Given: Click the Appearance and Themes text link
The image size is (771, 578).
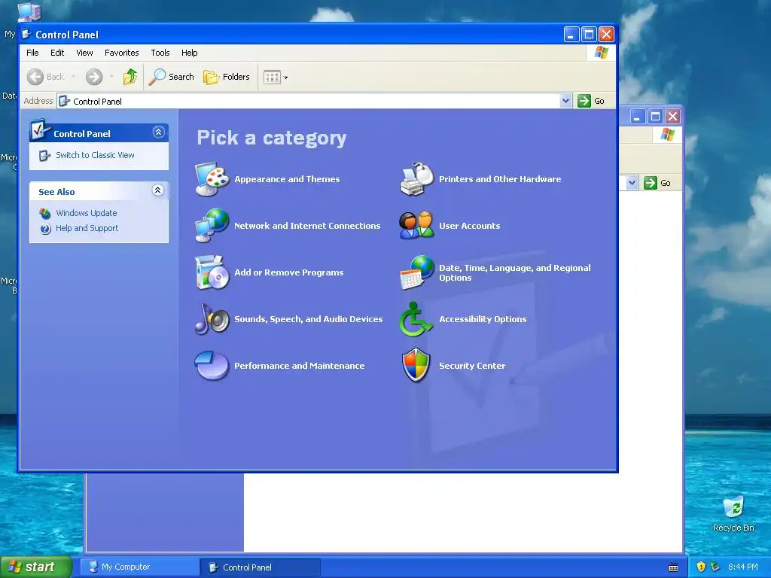Looking at the screenshot, I should [x=287, y=179].
